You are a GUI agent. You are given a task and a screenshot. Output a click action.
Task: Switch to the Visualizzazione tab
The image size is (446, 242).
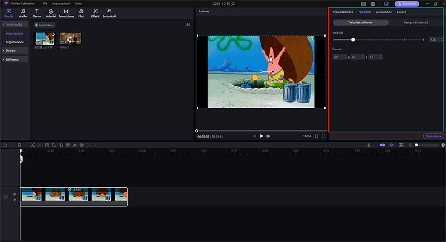[x=343, y=12]
